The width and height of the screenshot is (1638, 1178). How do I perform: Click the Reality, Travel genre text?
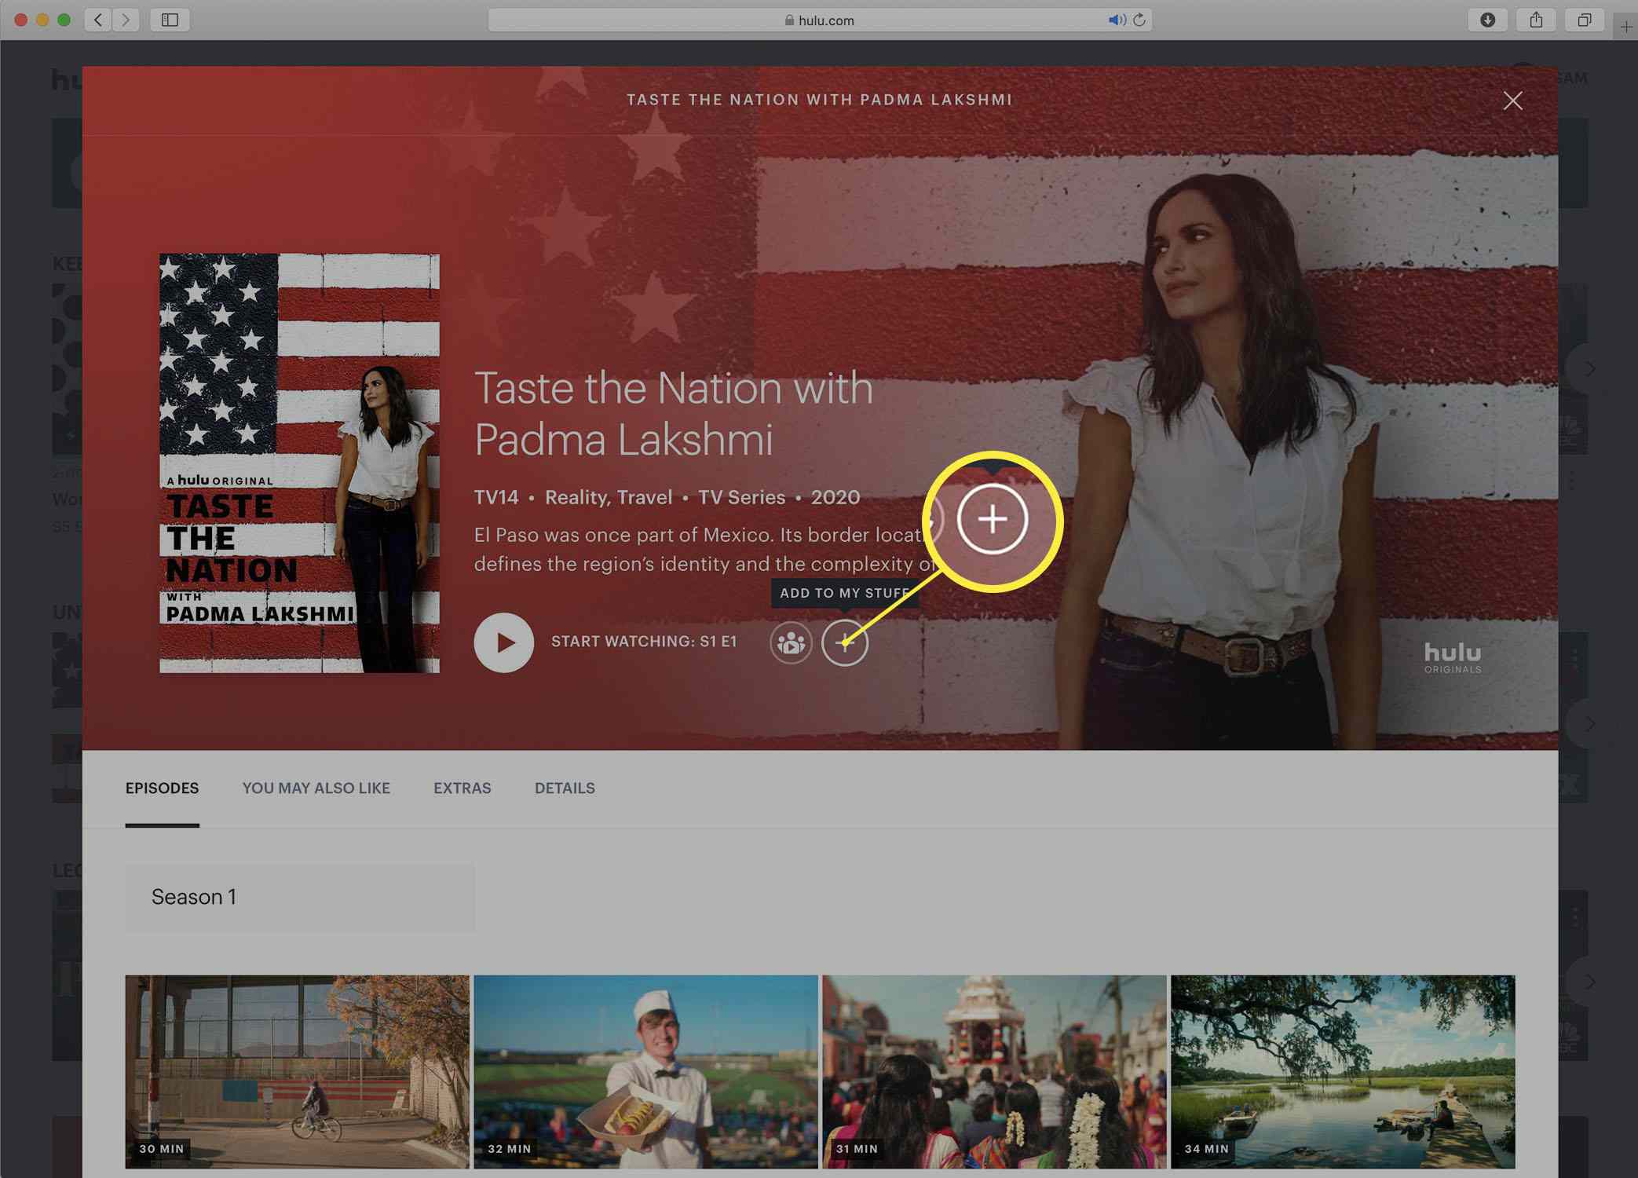[x=609, y=497]
